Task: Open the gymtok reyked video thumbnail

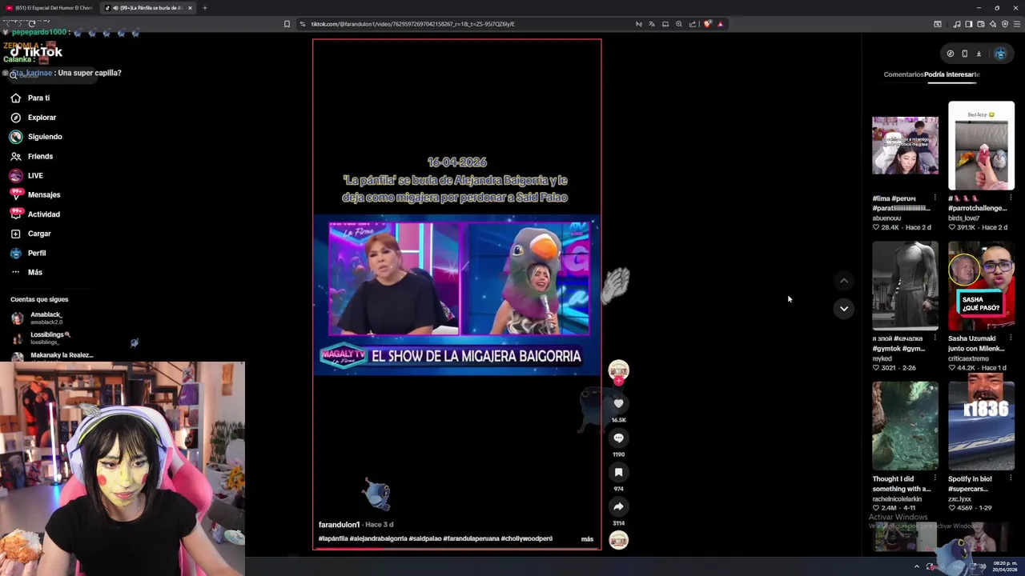Action: pos(905,286)
